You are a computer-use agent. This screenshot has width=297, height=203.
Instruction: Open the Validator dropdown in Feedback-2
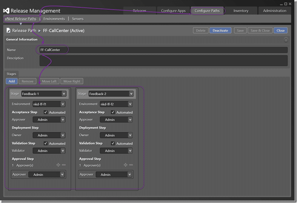(x=116, y=150)
